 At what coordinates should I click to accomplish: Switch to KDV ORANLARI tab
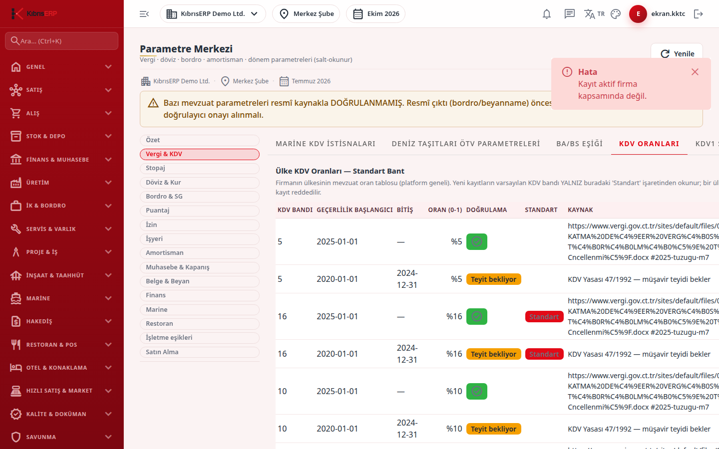649,144
